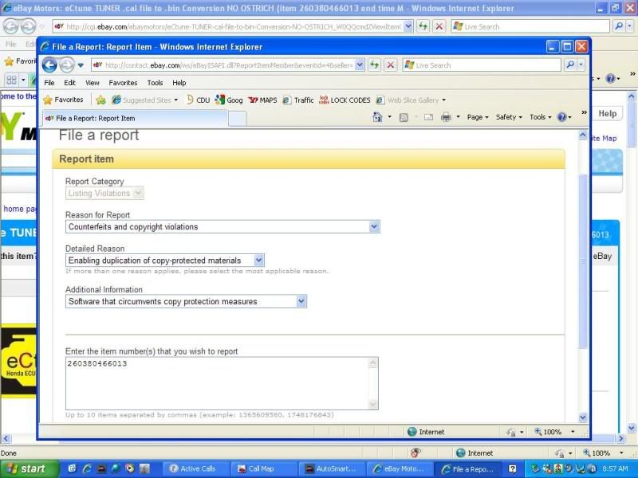This screenshot has width=638, height=478.
Task: Click the Site Map link in background window
Action: pyautogui.click(x=604, y=138)
